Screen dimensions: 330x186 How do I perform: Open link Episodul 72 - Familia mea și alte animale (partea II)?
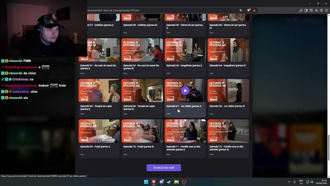tap(227, 148)
